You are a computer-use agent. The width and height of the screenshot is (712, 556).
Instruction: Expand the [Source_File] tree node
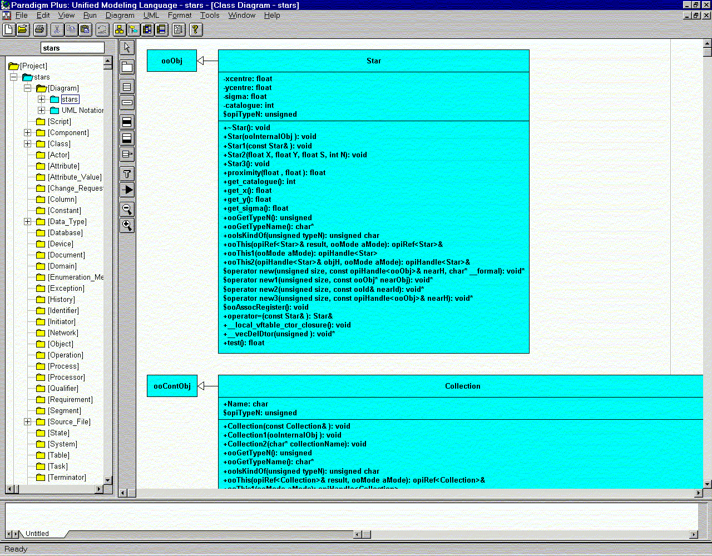tap(28, 422)
